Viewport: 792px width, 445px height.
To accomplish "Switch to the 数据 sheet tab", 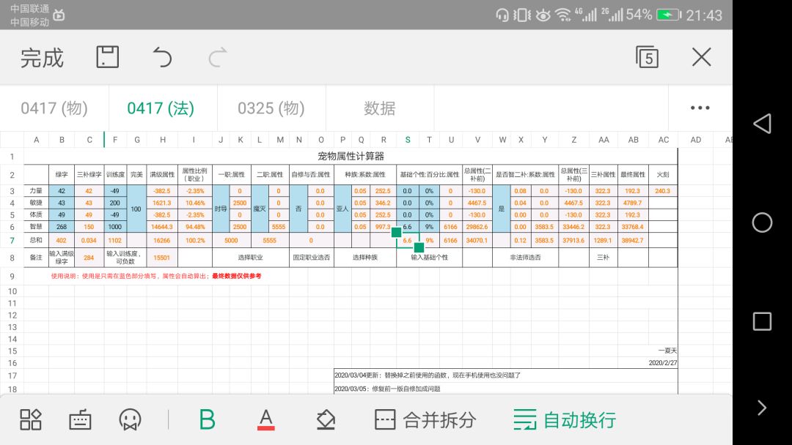I will 380,108.
